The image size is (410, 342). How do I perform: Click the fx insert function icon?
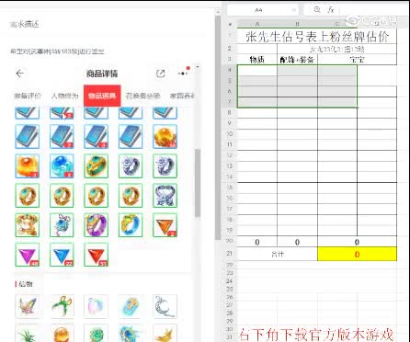click(x=331, y=10)
